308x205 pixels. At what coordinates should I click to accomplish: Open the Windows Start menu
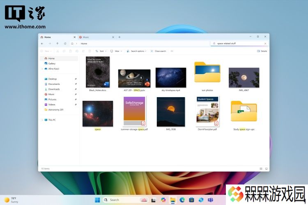click(97, 200)
